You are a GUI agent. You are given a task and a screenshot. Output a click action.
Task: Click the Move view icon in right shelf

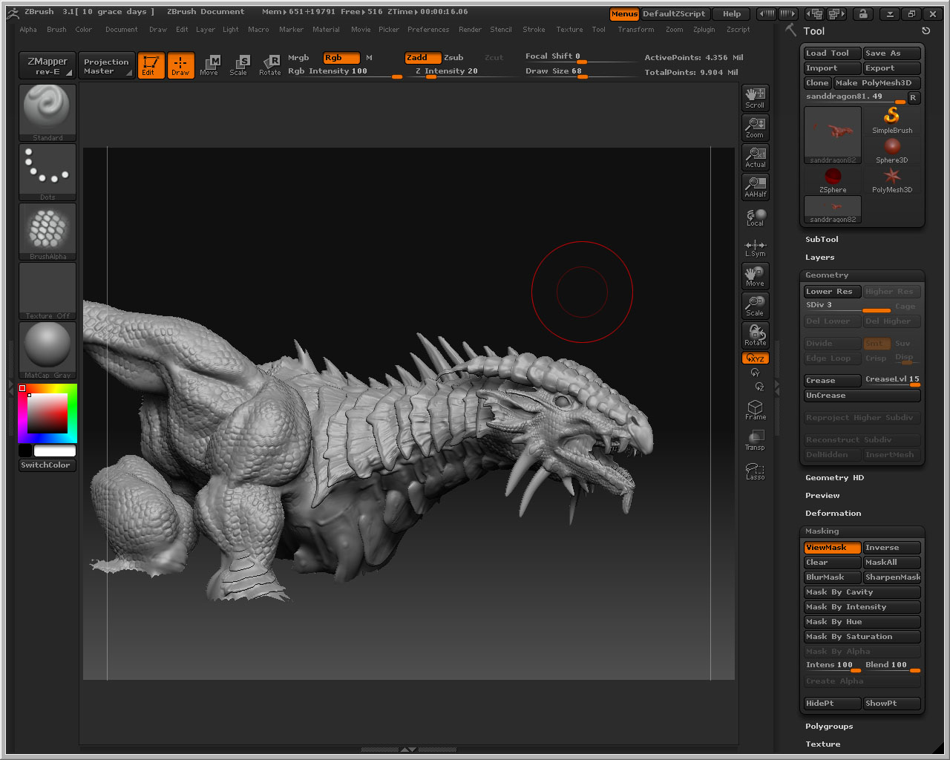(755, 276)
